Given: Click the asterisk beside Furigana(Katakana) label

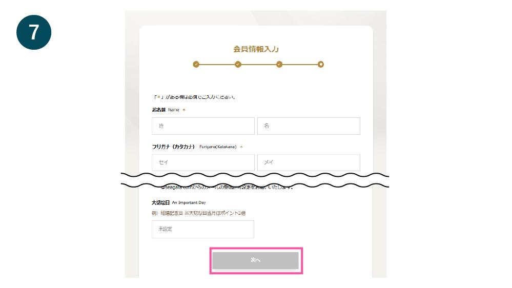Looking at the screenshot, I should tap(241, 147).
